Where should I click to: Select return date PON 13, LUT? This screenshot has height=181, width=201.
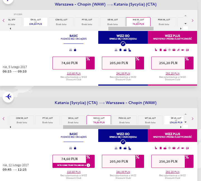pyautogui.click(x=125, y=120)
